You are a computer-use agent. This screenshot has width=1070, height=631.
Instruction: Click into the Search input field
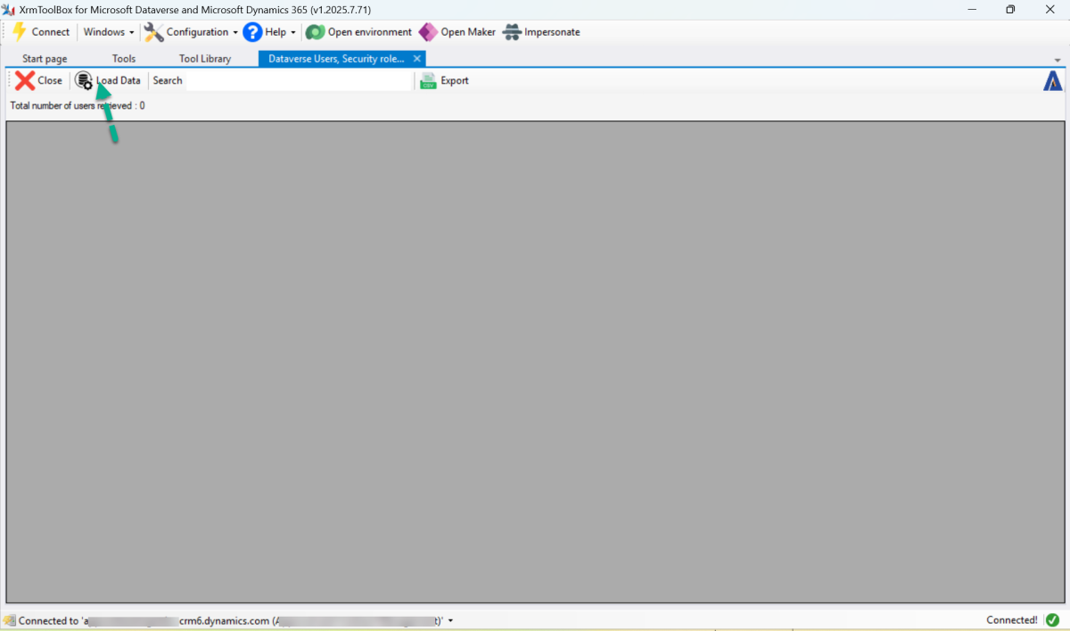[x=299, y=80]
